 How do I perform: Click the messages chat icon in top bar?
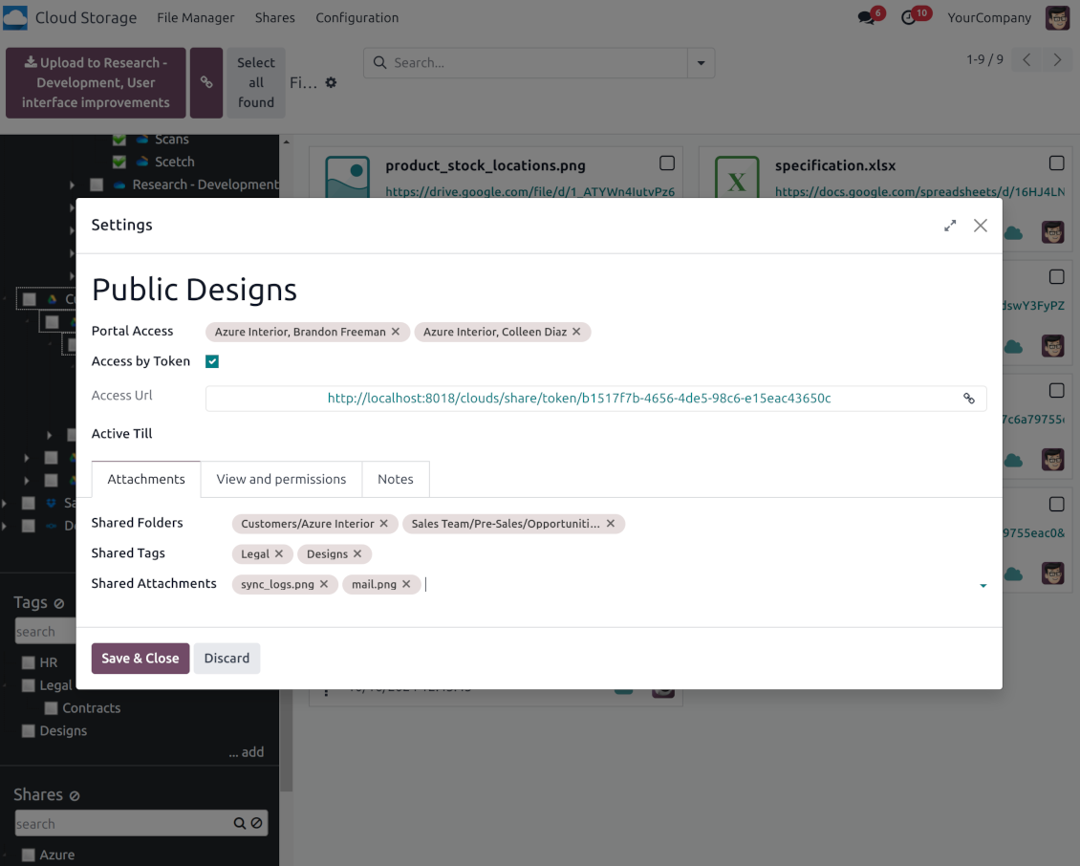867,18
